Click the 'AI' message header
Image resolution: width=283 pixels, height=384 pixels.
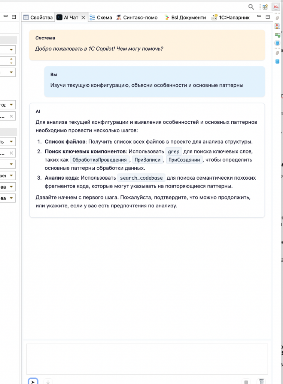pyautogui.click(x=38, y=111)
